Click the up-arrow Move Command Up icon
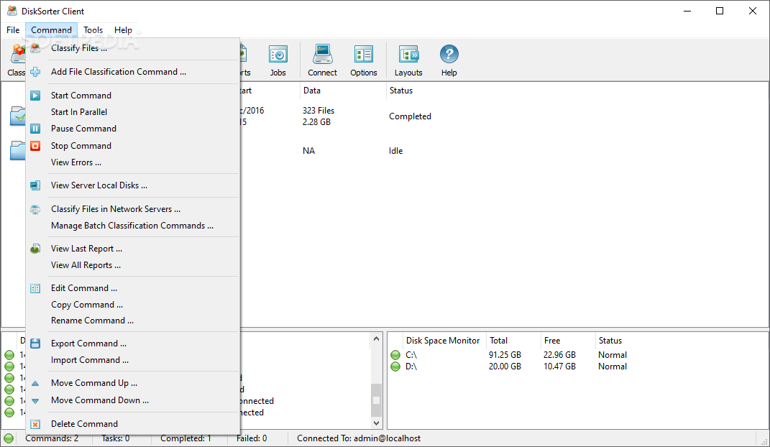770x447 pixels. click(35, 383)
